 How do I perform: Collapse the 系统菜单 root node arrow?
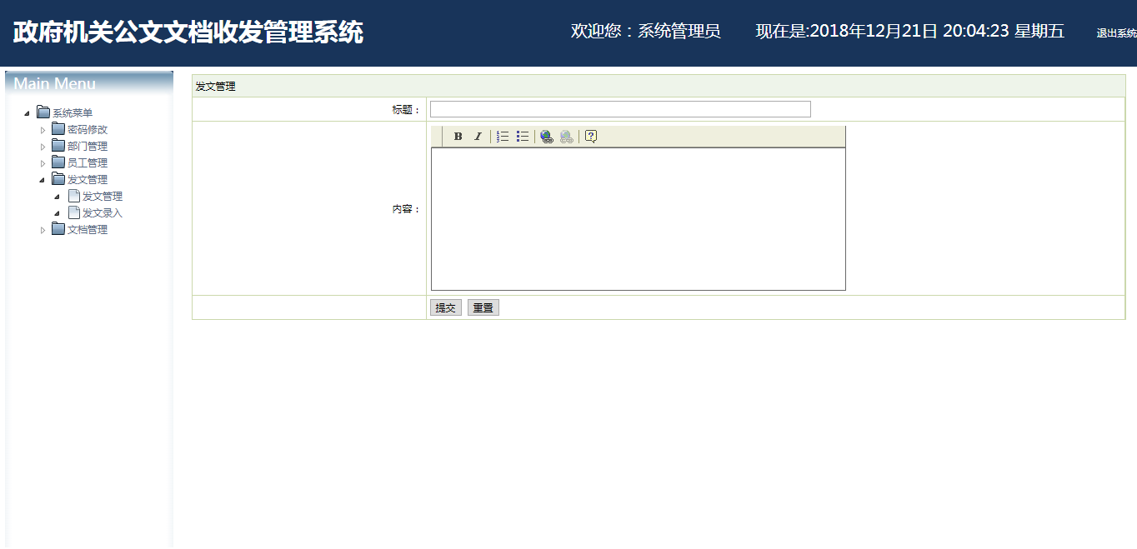[28, 113]
